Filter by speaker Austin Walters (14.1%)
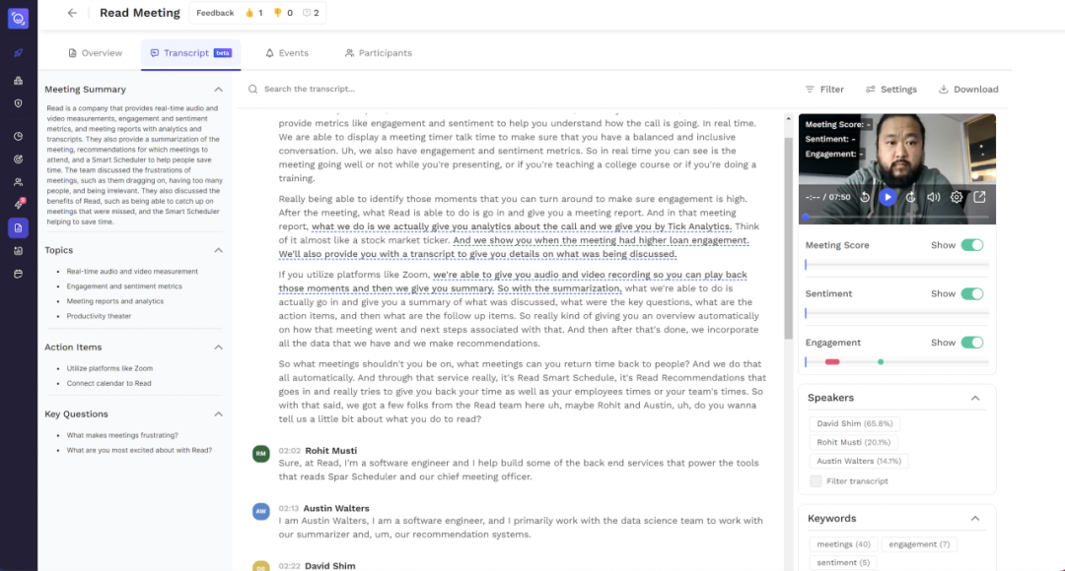 [859, 461]
